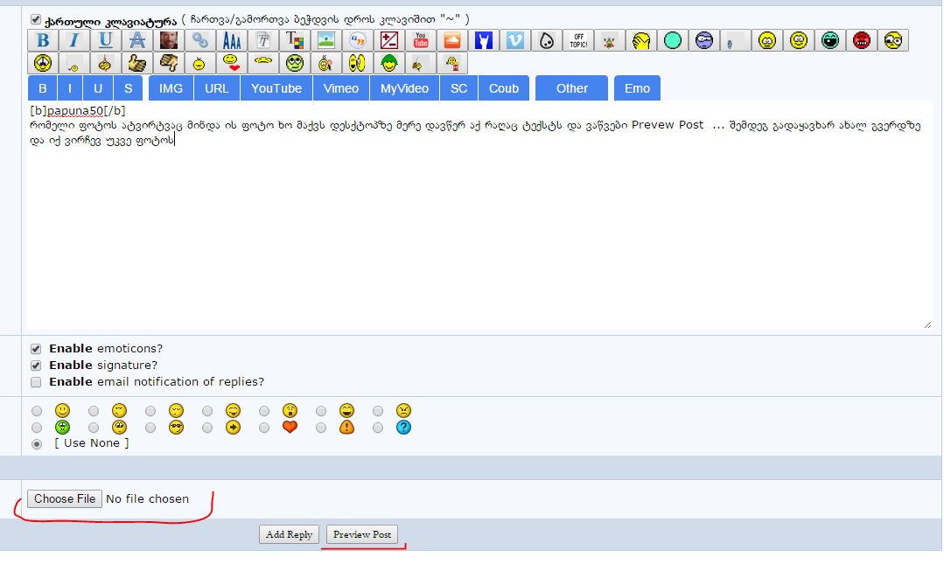
Task: Click the SoundCloud orange icon
Action: tap(451, 40)
